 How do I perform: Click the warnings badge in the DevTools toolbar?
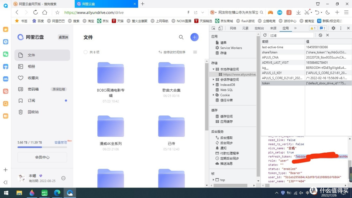click(313, 28)
